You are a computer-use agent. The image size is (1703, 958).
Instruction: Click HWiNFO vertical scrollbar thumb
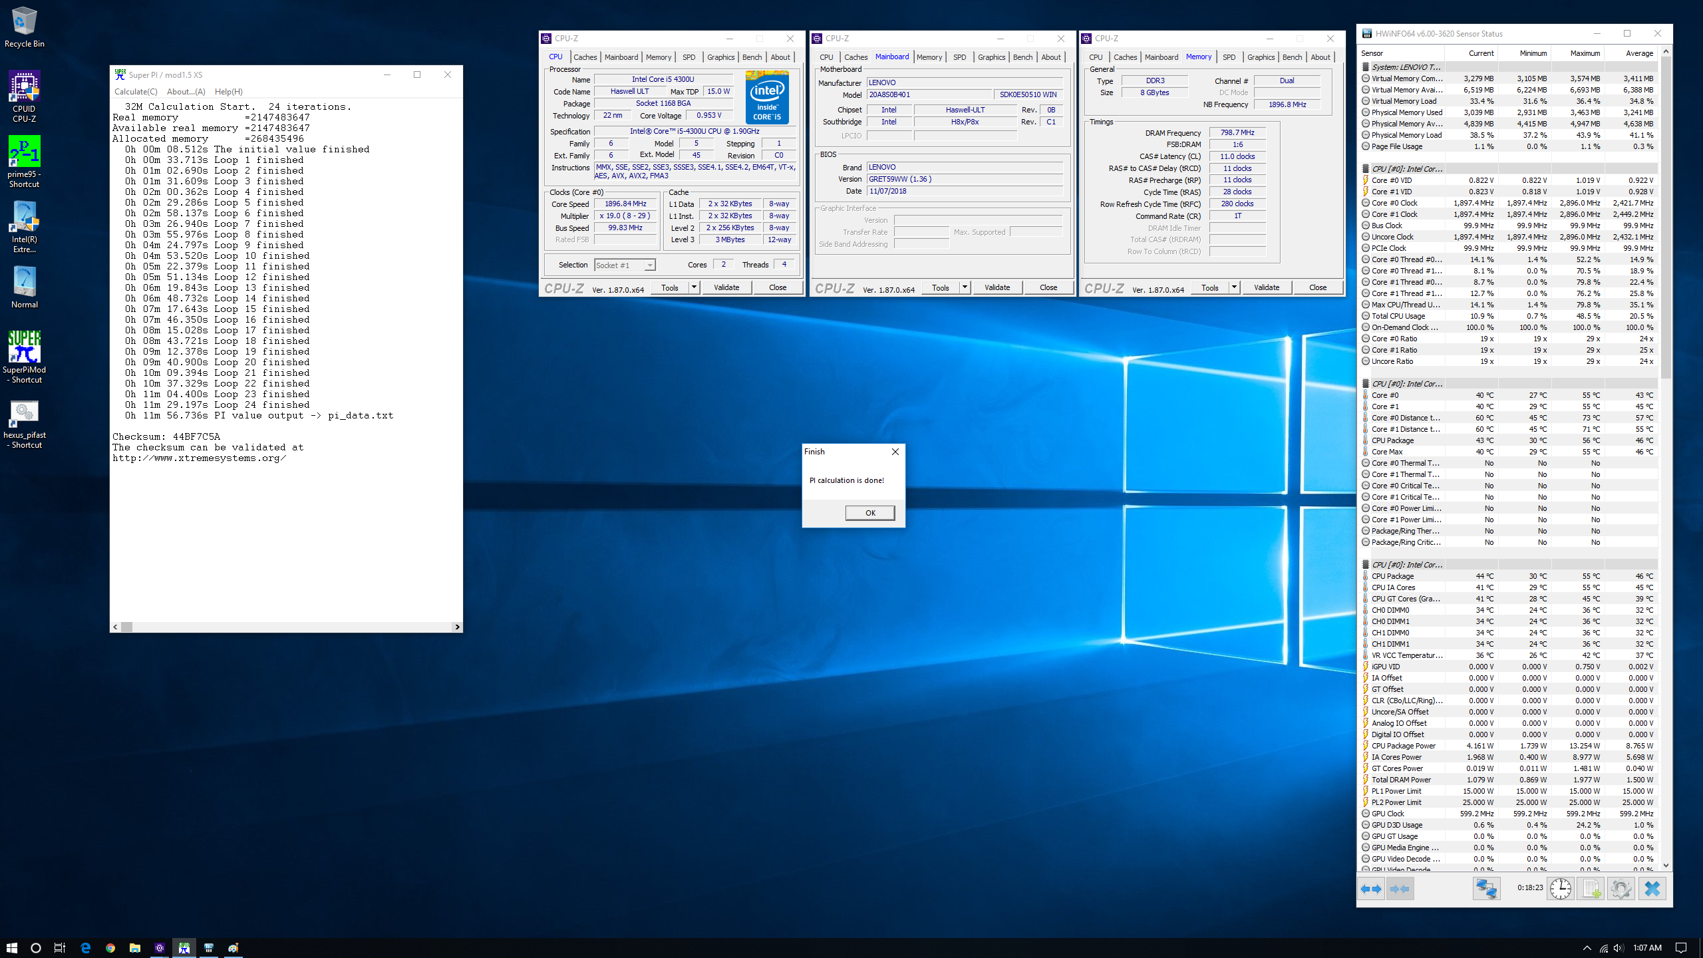tap(1666, 216)
